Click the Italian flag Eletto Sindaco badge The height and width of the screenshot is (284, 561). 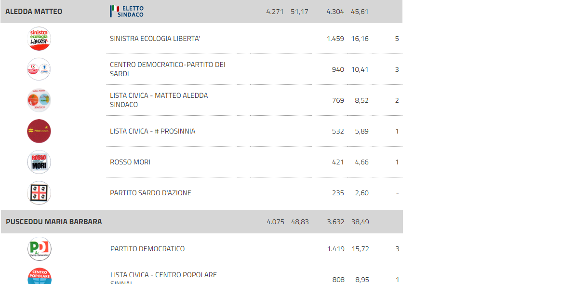(127, 12)
